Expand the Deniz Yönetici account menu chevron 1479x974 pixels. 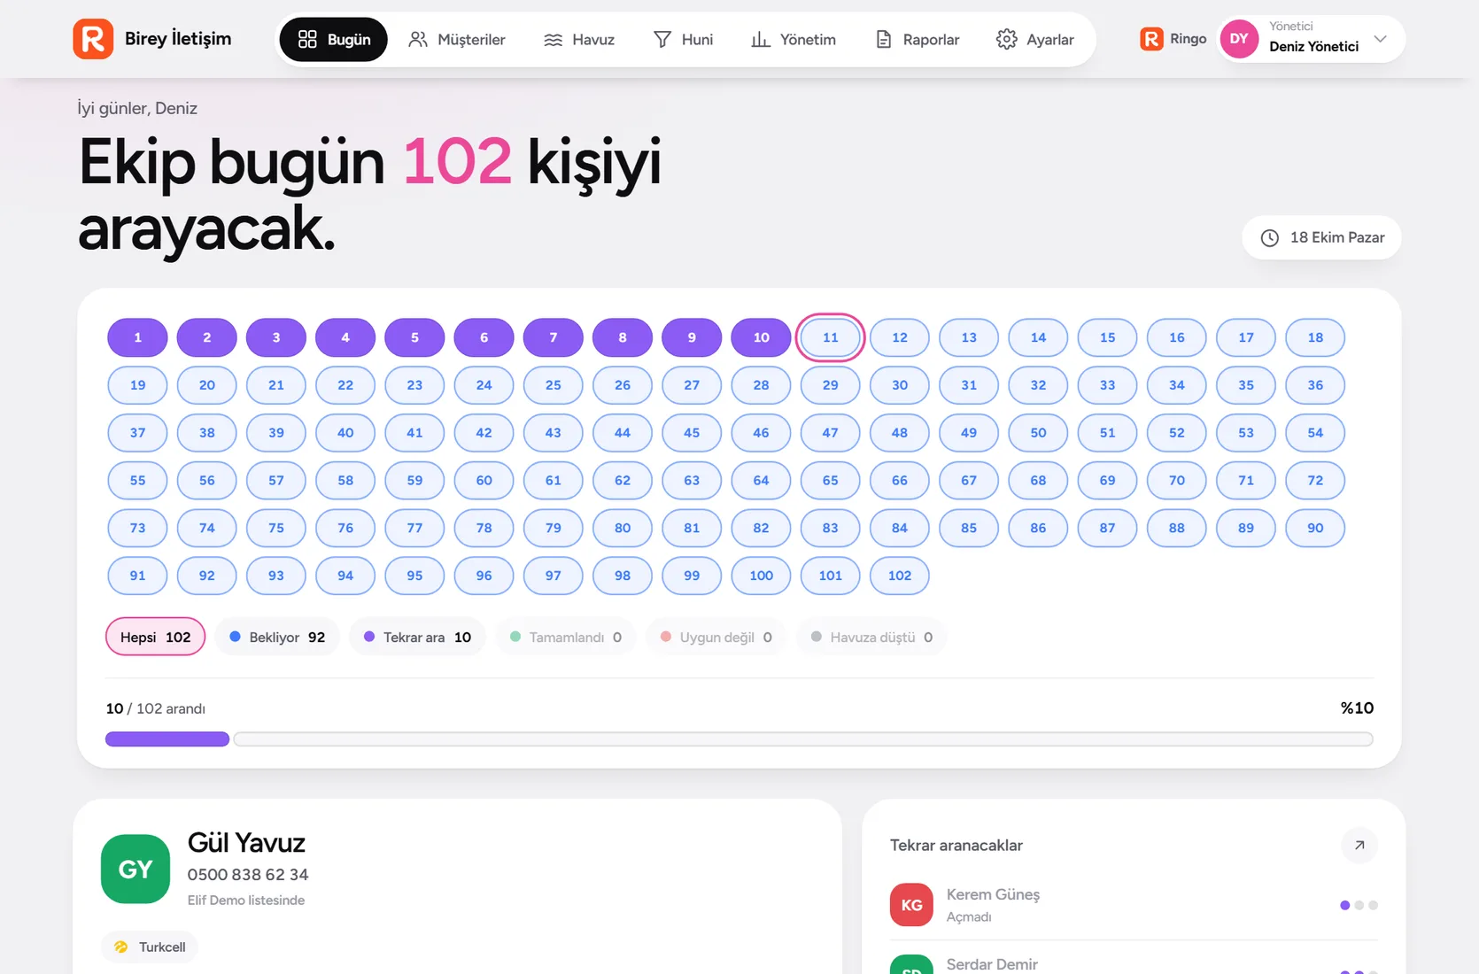click(x=1380, y=39)
